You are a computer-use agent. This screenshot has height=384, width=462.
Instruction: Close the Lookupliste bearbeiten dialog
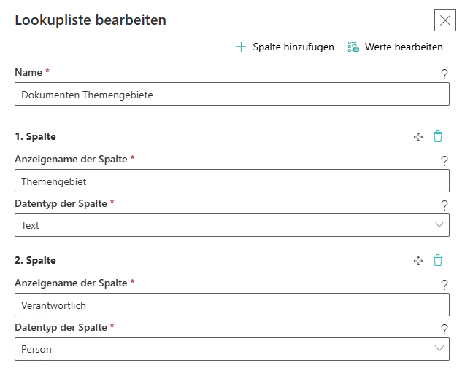point(444,20)
